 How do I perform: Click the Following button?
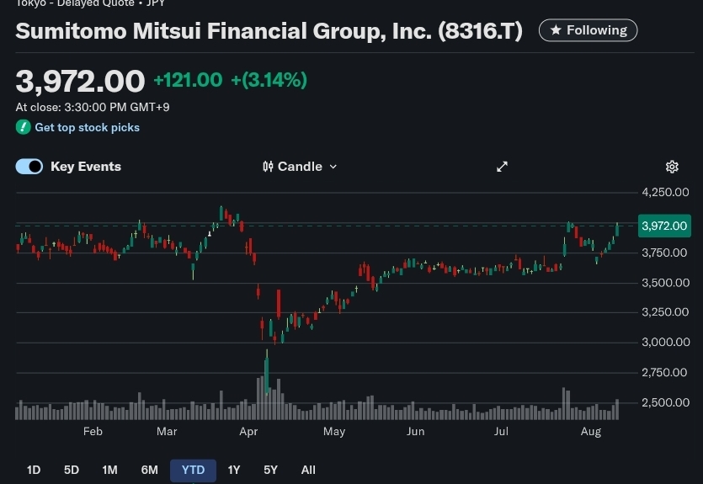tap(588, 30)
